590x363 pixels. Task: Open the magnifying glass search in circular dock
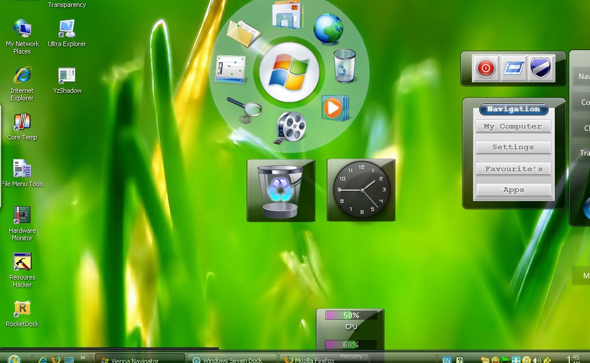[245, 110]
